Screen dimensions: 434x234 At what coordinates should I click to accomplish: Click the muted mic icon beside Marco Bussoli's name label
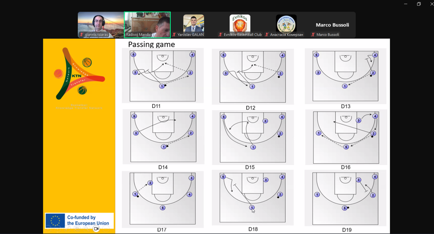pyautogui.click(x=313, y=35)
